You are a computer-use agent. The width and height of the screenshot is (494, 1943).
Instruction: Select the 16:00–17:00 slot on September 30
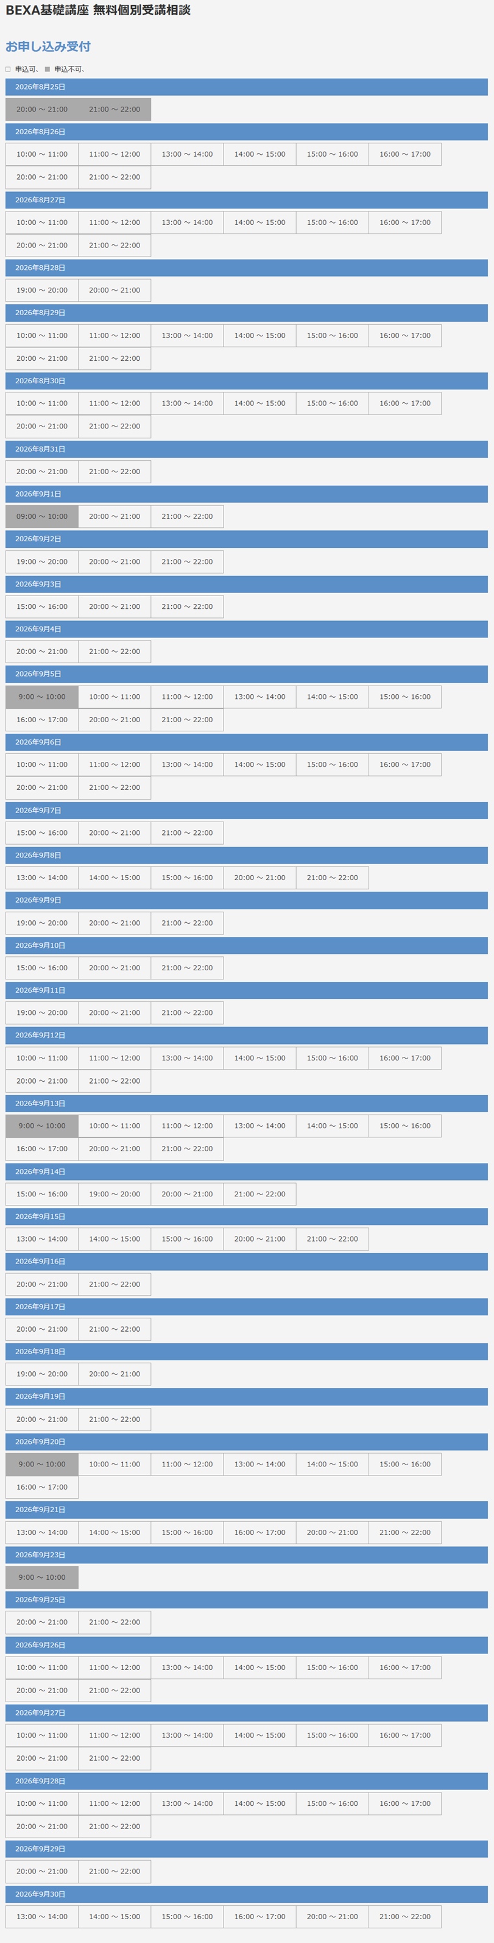[x=259, y=1917]
